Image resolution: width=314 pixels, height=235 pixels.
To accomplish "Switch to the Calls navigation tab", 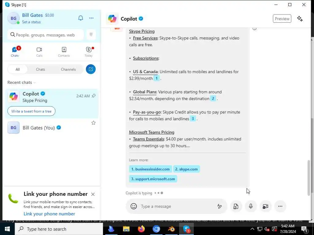I will 39,51.
